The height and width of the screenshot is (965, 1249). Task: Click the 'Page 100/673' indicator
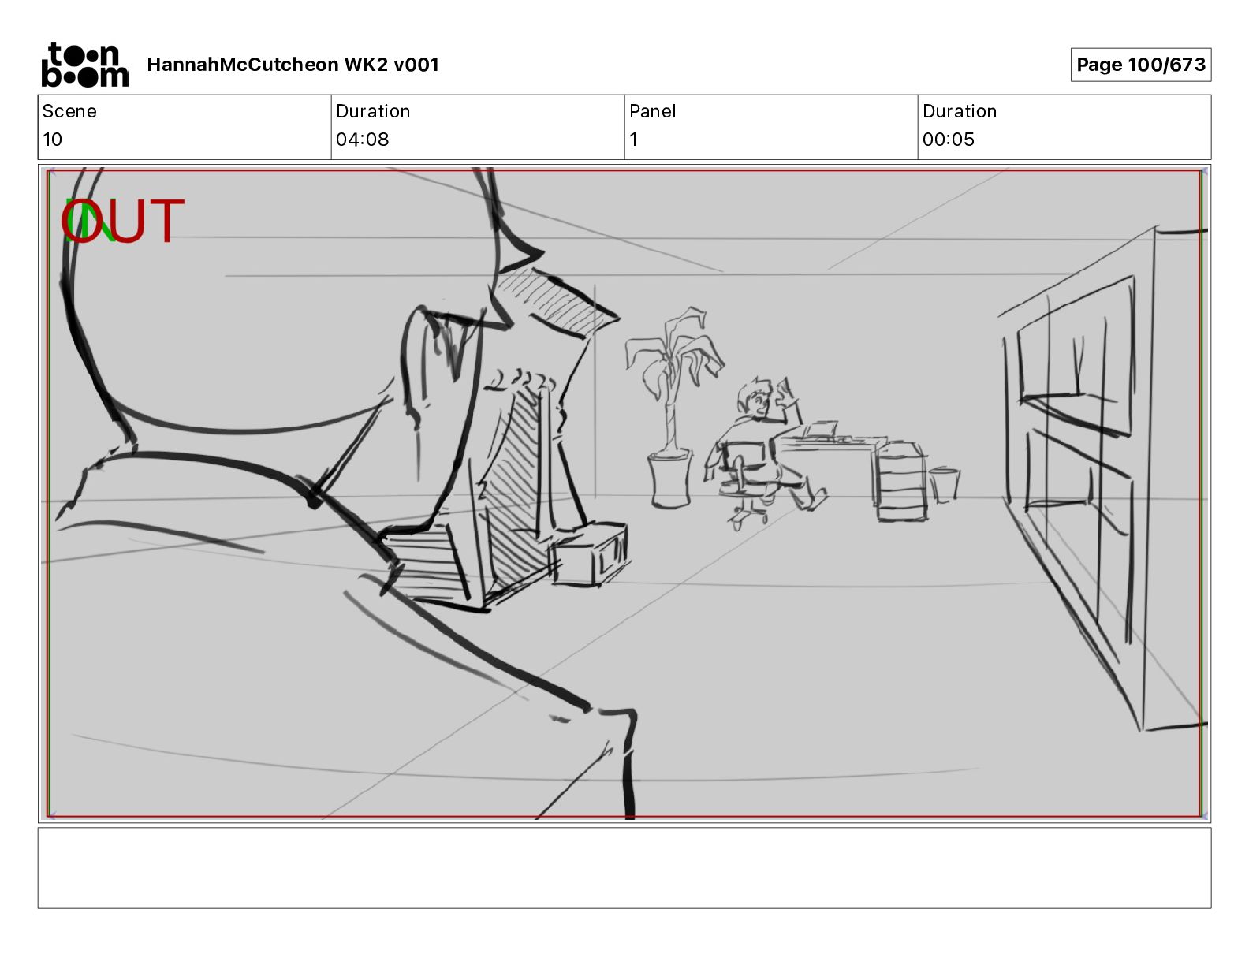(x=1140, y=65)
